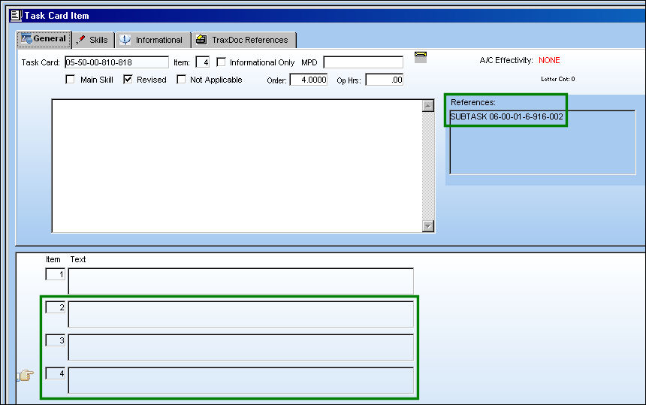646x405 pixels.
Task: Select item number box 4
Action: coord(55,373)
